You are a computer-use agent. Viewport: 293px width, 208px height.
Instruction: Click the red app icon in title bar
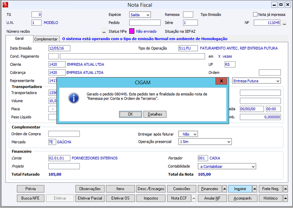pos(5,4)
